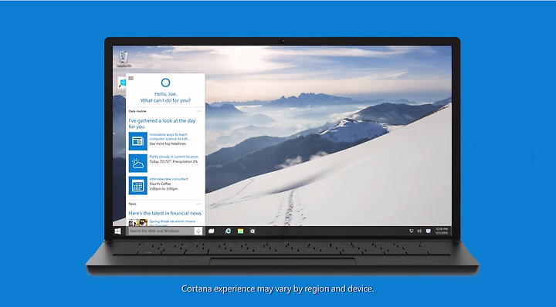Click 'See more top headlines'
556x307 pixels.
point(168,143)
